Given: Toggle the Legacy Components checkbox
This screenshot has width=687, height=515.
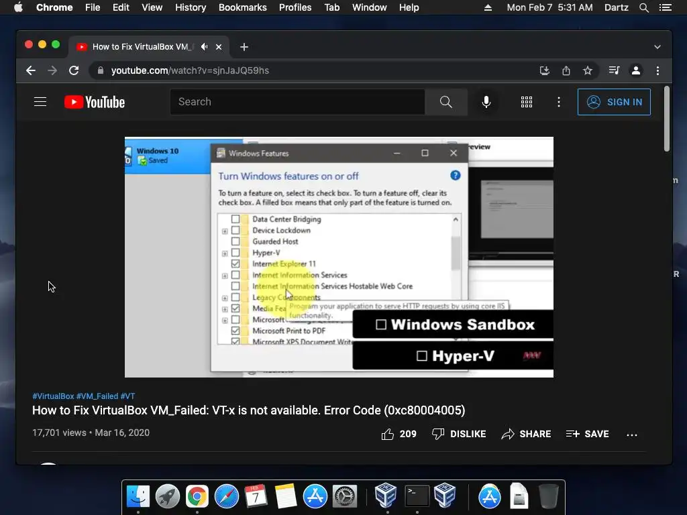Looking at the screenshot, I should point(235,297).
